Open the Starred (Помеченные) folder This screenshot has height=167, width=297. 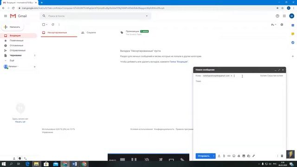pos(17,40)
